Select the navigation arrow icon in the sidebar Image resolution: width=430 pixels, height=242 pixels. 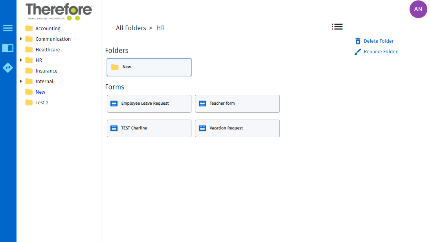[8, 67]
